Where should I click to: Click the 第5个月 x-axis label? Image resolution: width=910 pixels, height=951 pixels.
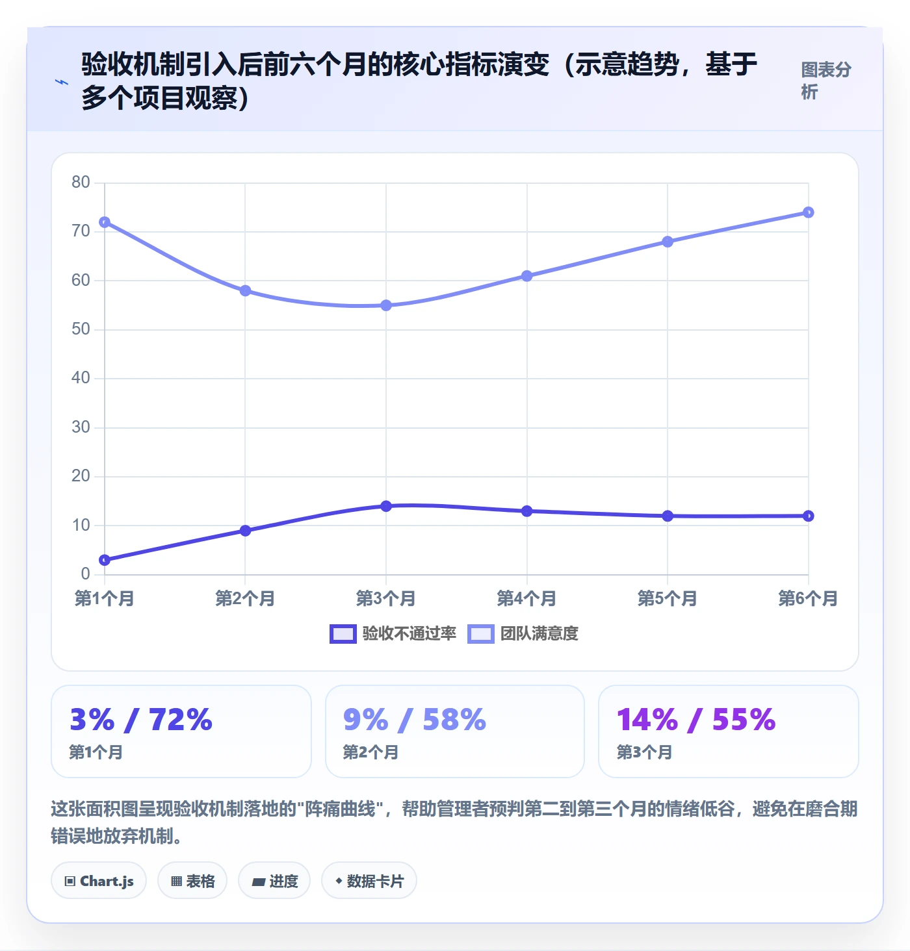[668, 598]
